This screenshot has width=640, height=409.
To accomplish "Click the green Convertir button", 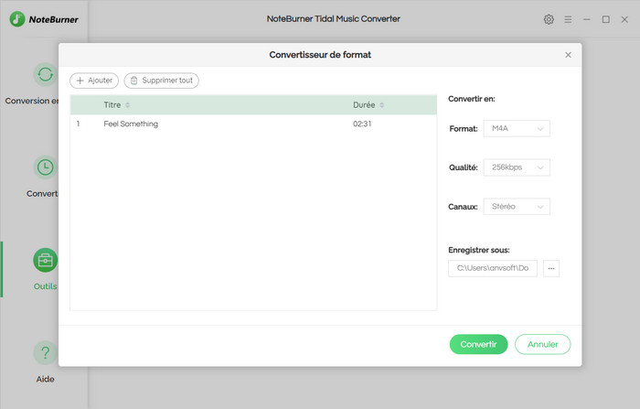I will point(478,344).
